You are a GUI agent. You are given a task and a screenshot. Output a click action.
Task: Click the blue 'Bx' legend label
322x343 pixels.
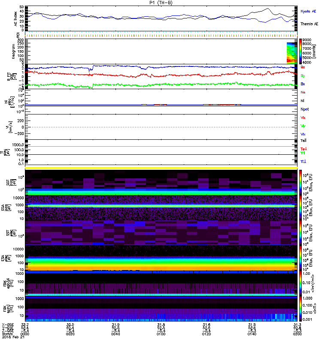[303, 84]
